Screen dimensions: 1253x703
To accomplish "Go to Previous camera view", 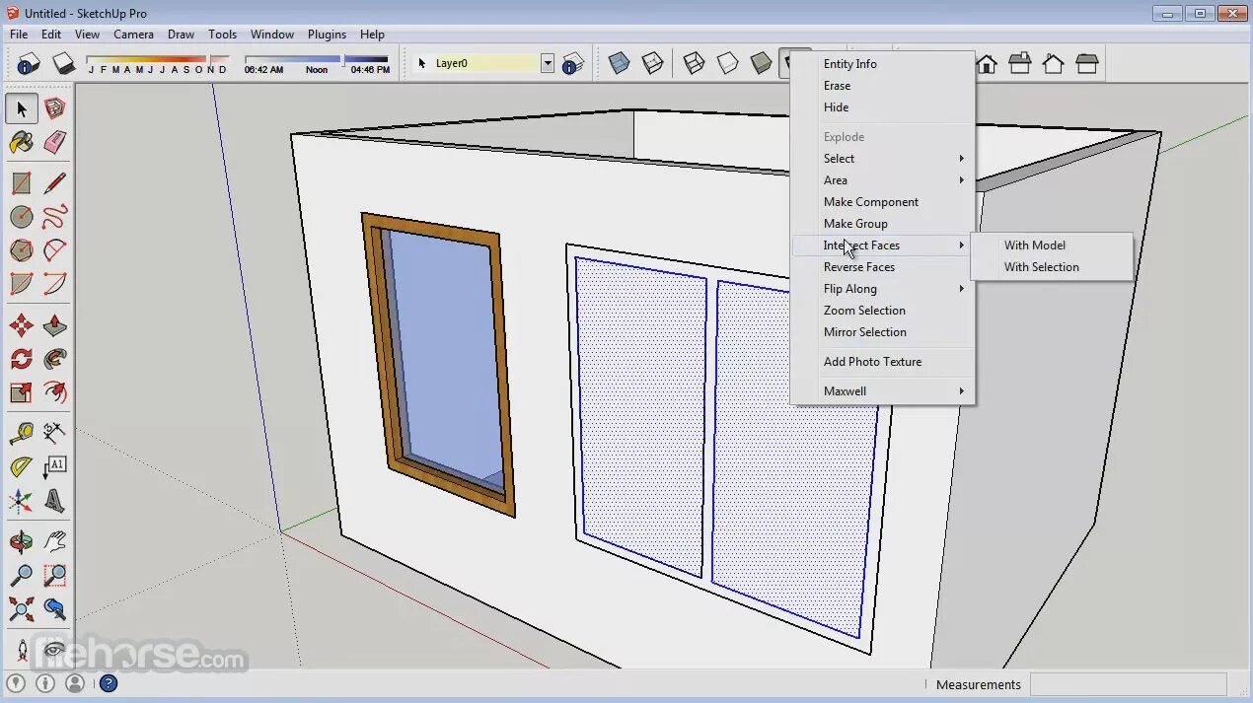I will click(x=55, y=609).
